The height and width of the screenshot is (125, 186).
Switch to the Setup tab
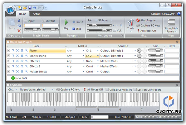tap(37, 14)
